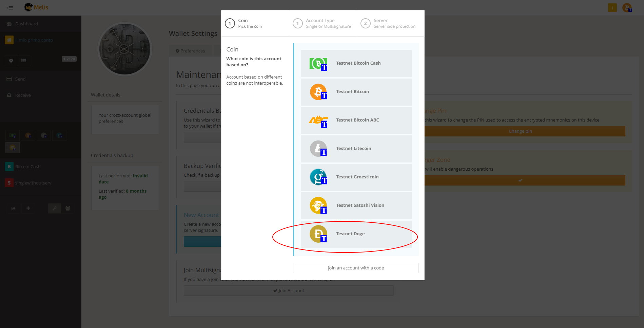Click the Danger Zone checkmark button

point(520,180)
